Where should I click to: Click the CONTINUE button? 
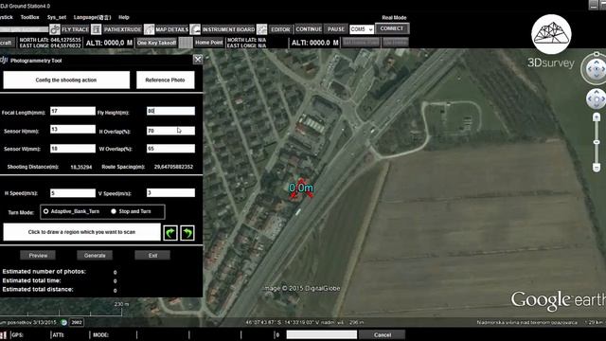click(309, 29)
